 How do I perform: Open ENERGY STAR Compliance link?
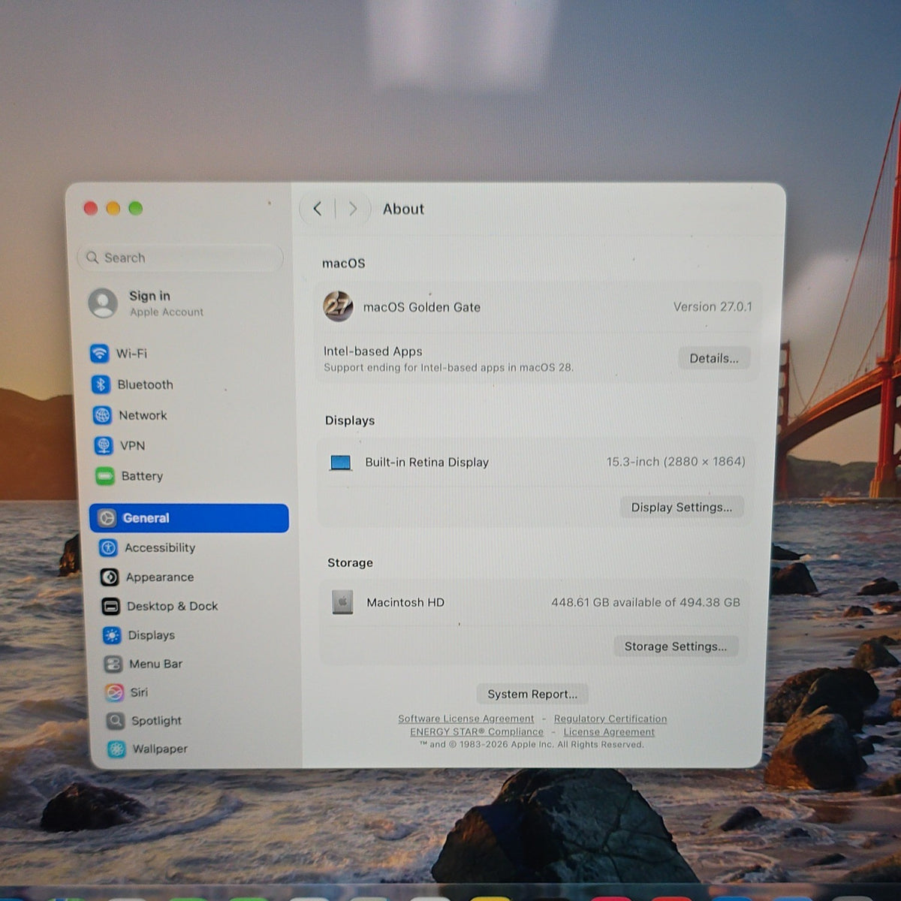477,732
